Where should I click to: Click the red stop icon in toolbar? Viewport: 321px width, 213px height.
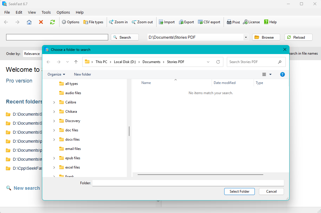click(41, 22)
